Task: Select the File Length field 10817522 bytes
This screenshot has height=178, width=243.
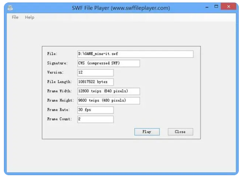Action: 95,82
